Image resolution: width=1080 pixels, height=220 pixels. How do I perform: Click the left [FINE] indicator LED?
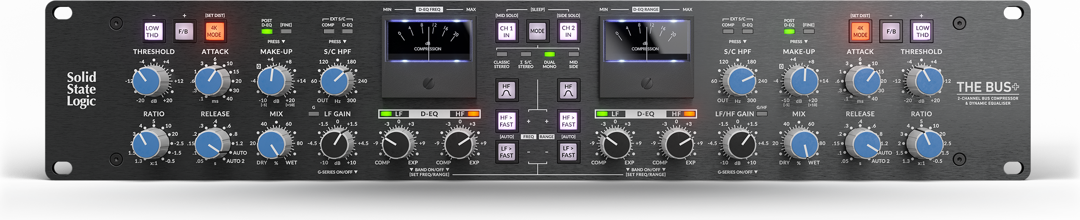(287, 31)
